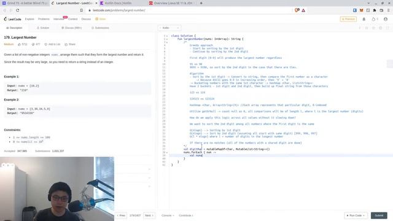Open Problems in LeetCode navbar
The height and width of the screenshot is (221, 393).
click(44, 19)
